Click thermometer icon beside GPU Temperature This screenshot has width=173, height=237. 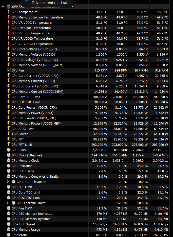8,12
